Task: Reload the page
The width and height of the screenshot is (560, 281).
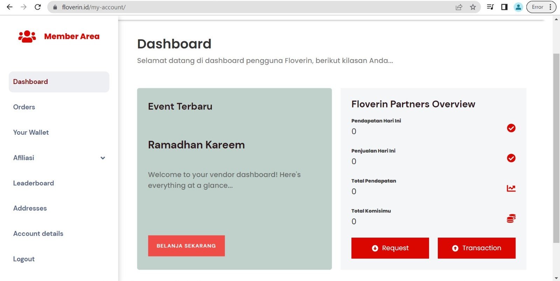Action: tap(38, 7)
